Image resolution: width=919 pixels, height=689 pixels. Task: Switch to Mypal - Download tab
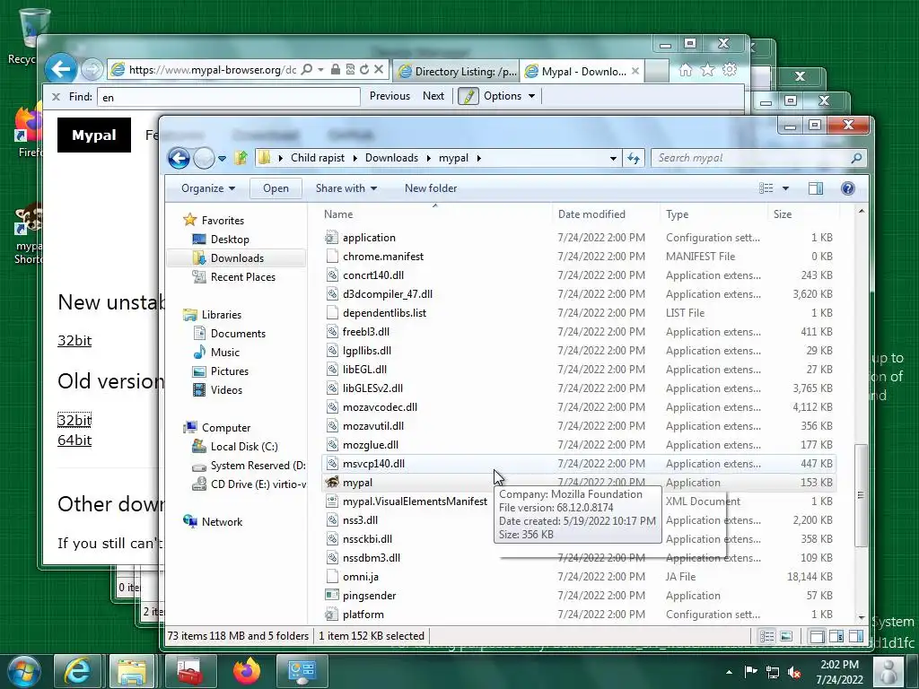(x=576, y=72)
